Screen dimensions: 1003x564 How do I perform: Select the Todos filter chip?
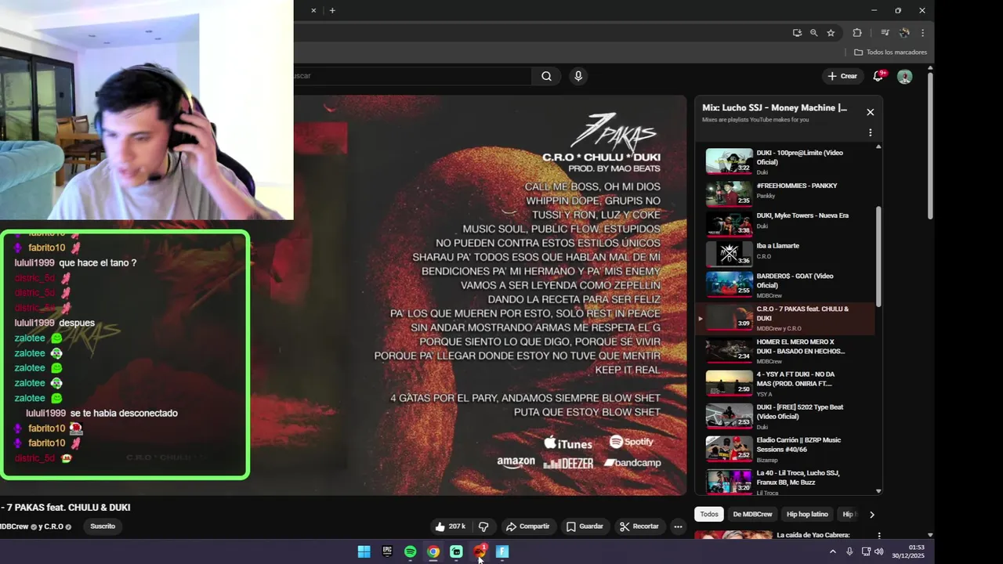point(709,515)
